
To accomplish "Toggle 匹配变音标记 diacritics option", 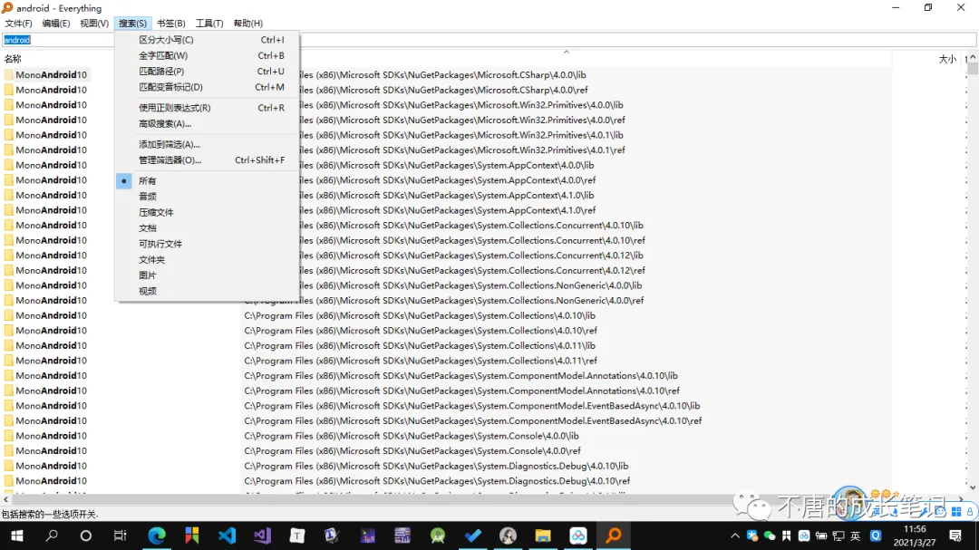I will [207, 87].
